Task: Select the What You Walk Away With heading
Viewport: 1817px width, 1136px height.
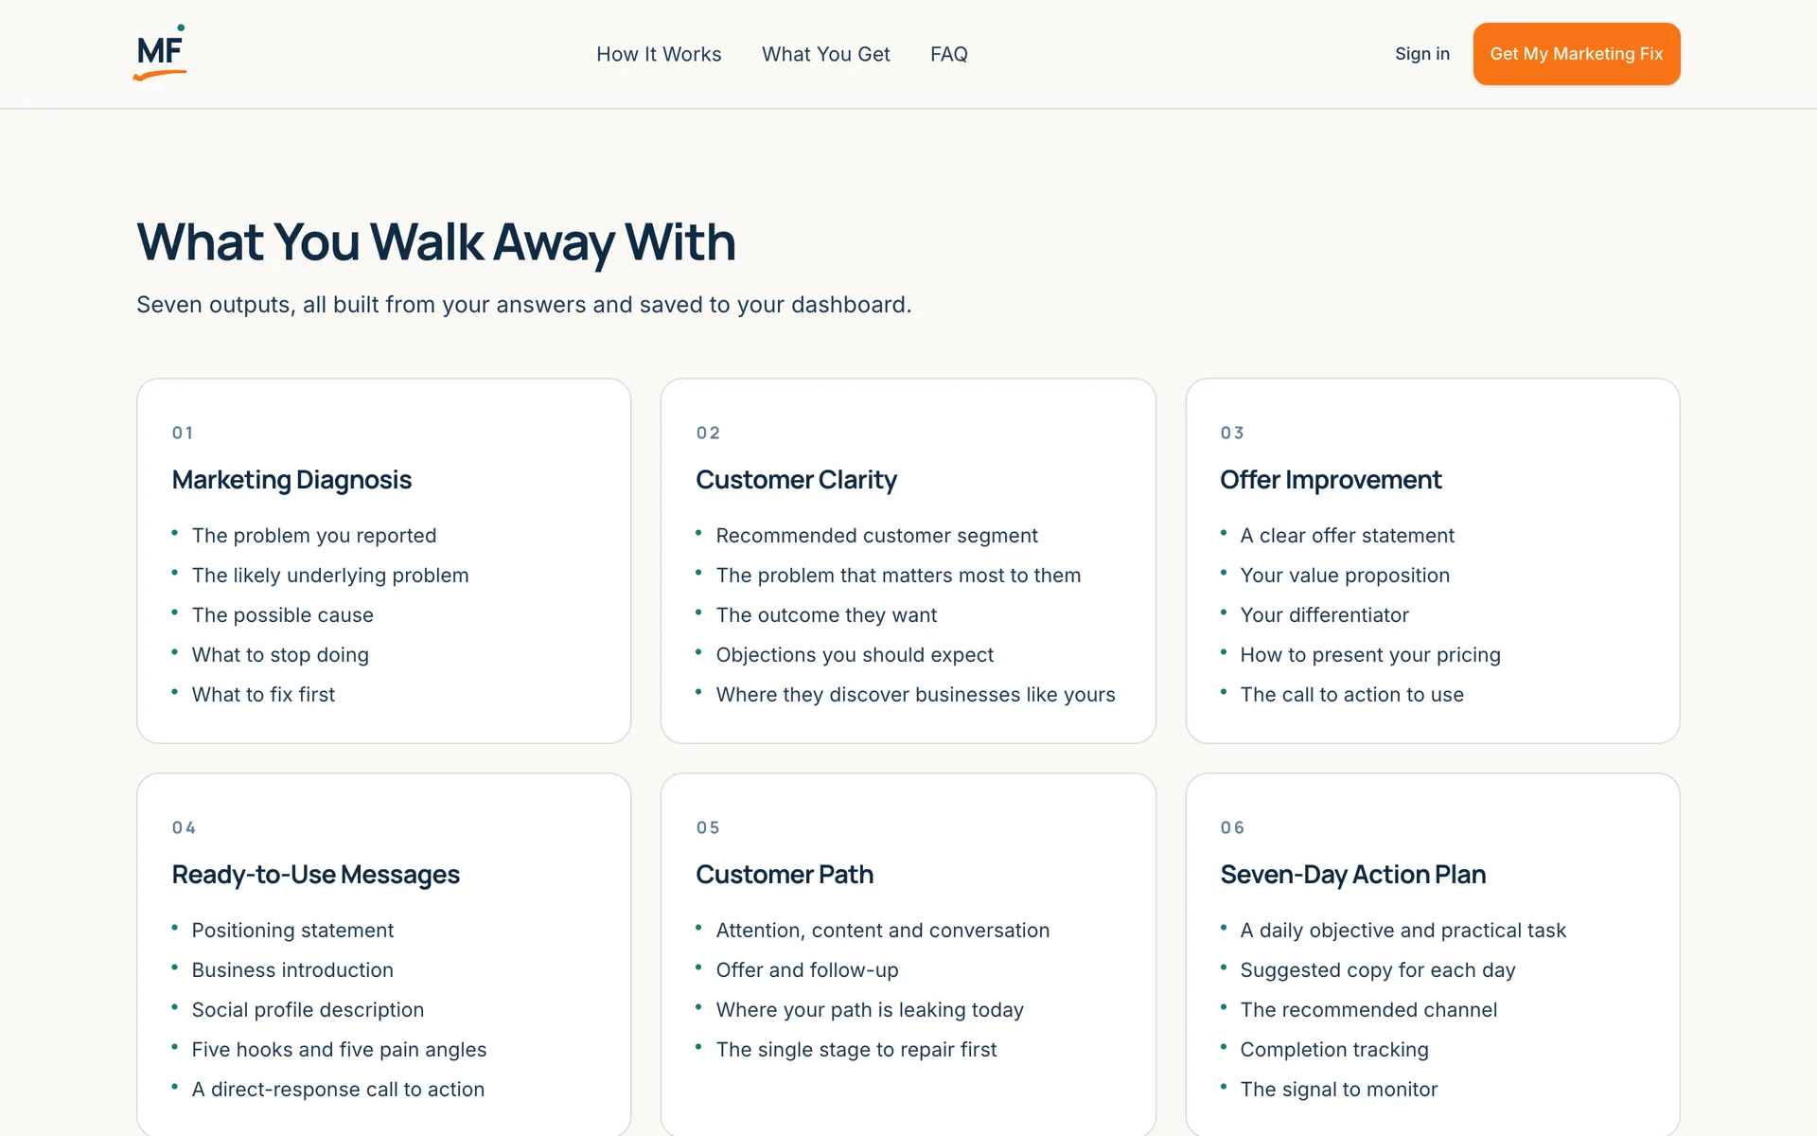Action: (436, 242)
